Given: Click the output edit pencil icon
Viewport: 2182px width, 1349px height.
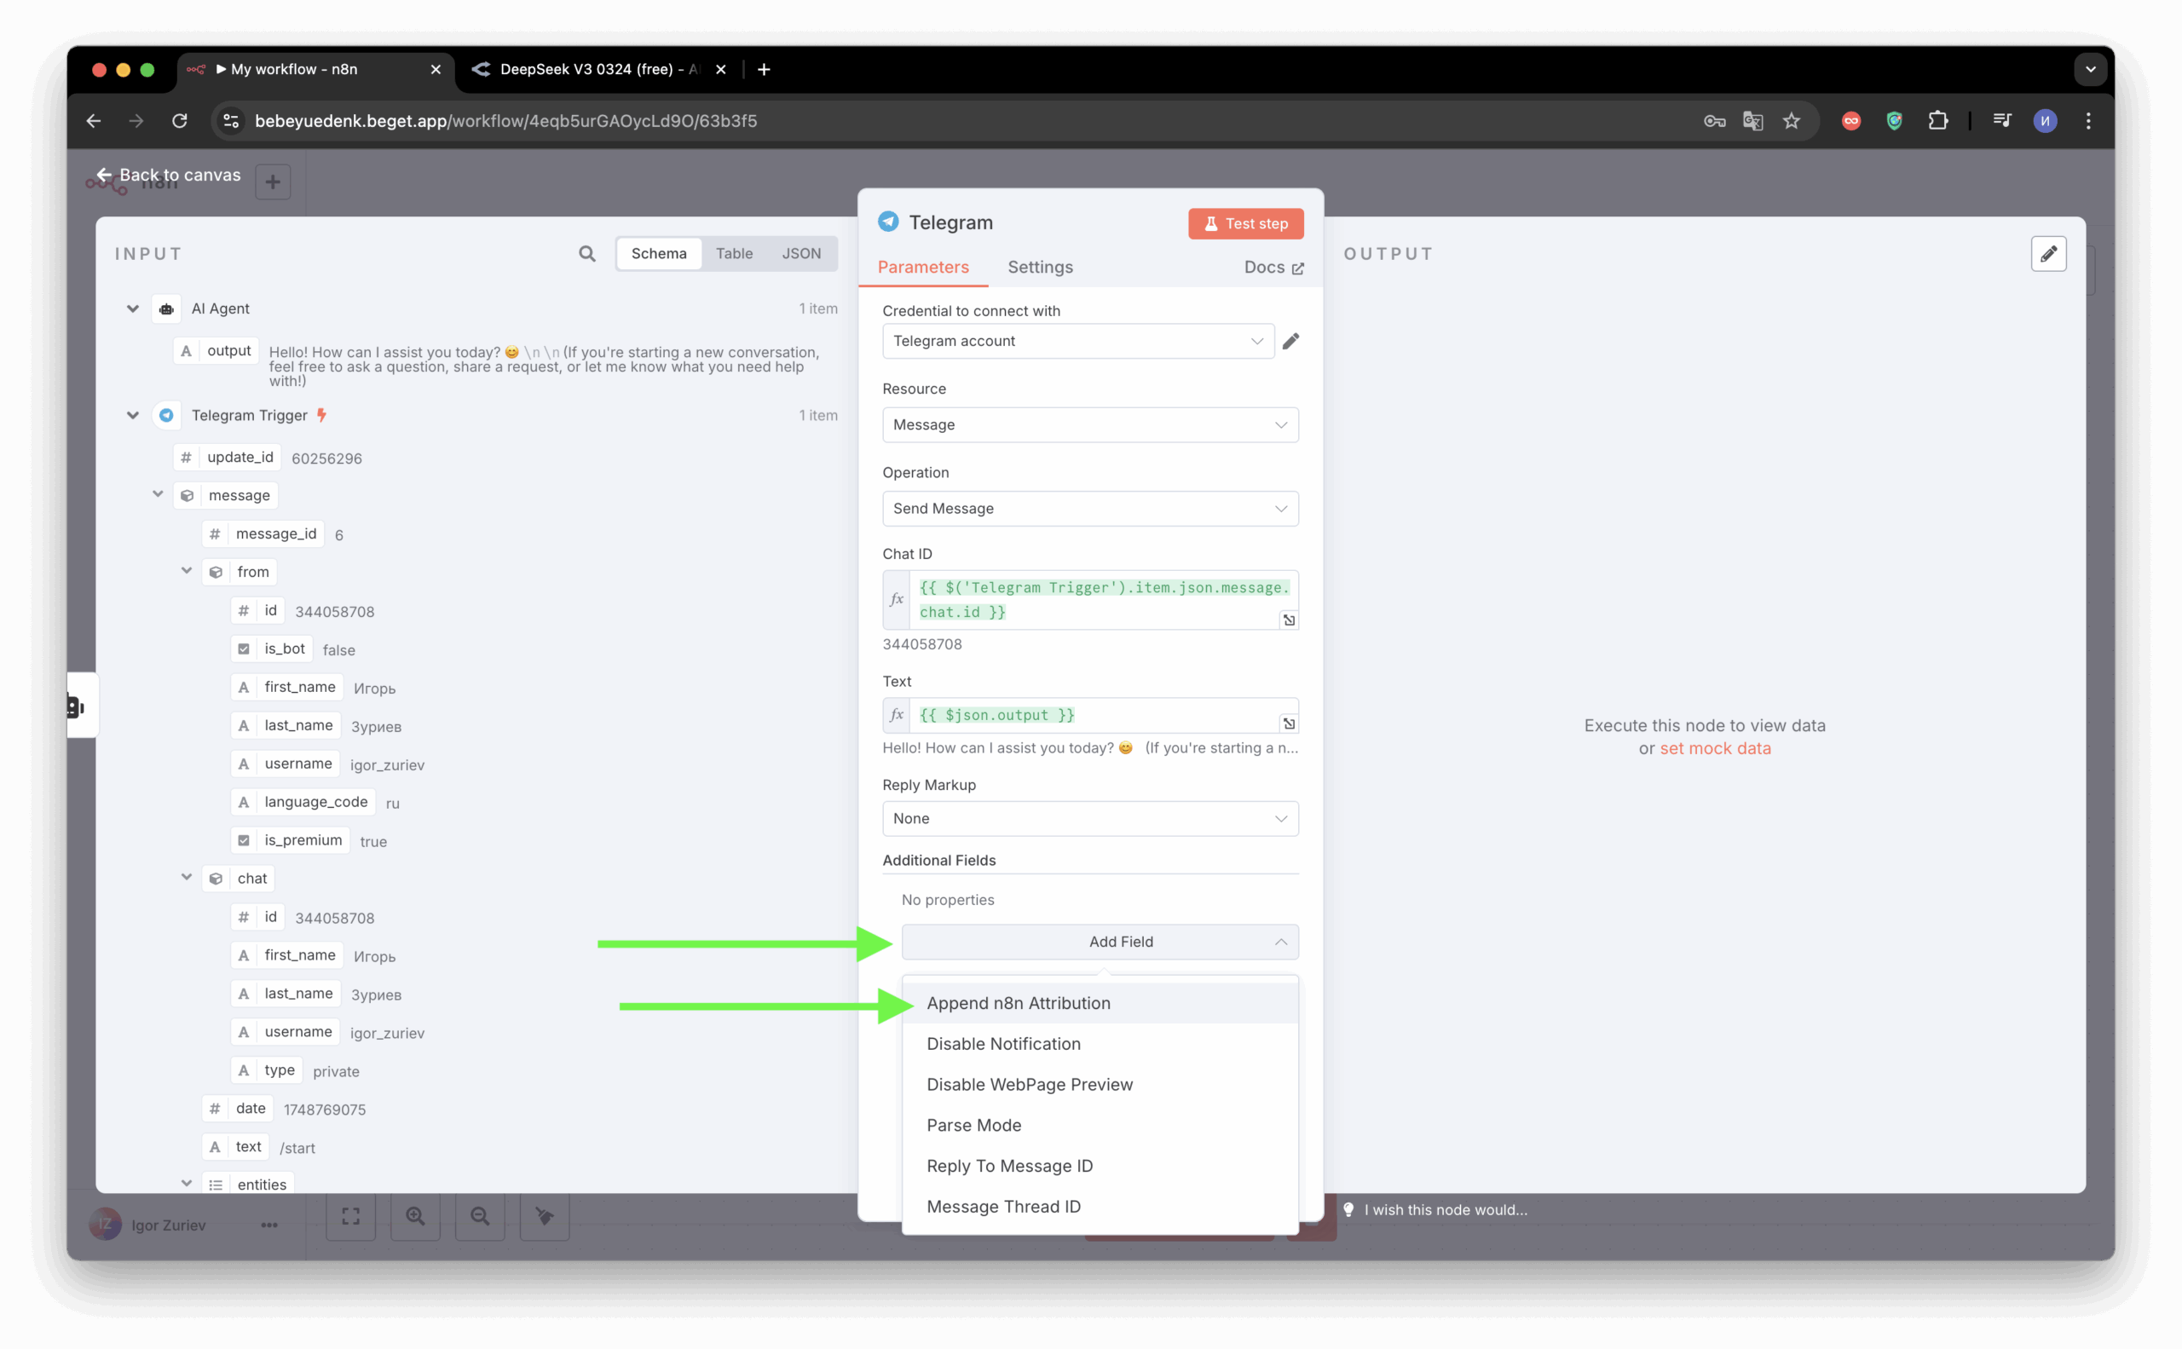Looking at the screenshot, I should (2048, 253).
